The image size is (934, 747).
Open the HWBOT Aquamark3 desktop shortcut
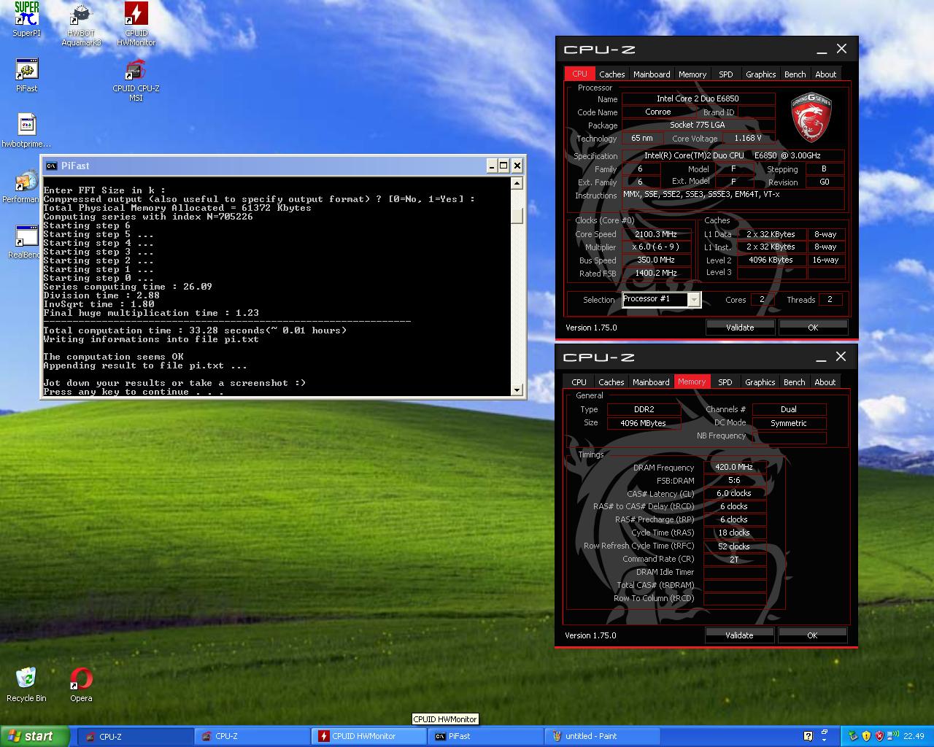click(81, 24)
